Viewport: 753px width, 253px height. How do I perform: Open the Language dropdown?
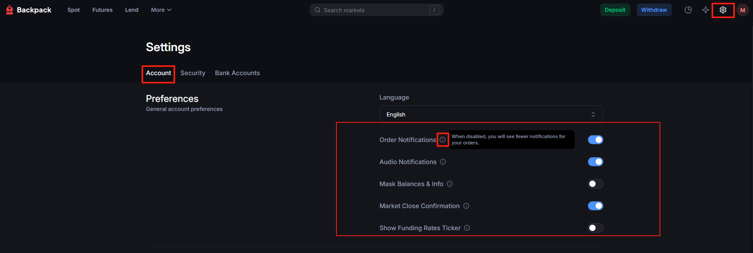491,114
